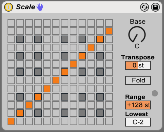Toggle the orange cell in the eleventh column
164x132 pixels.
pyautogui.click(x=100, y=39)
